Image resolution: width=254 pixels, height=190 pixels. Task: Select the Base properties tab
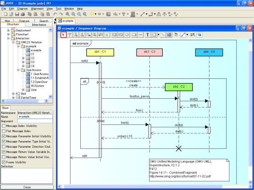5,108
